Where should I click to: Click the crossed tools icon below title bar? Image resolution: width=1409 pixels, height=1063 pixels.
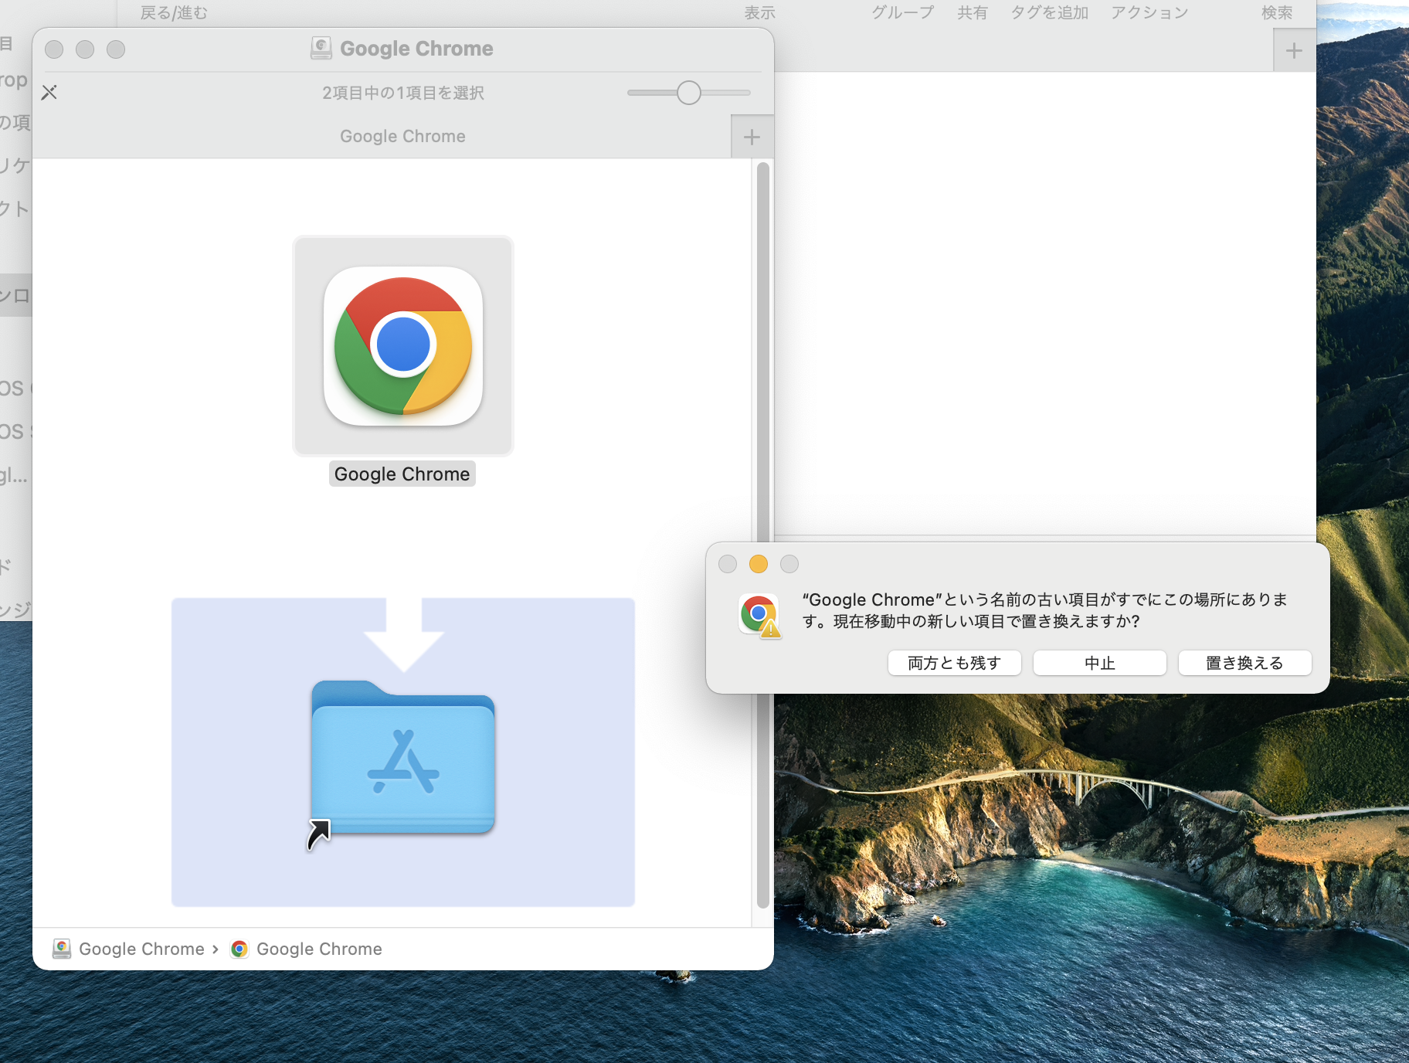tap(49, 93)
